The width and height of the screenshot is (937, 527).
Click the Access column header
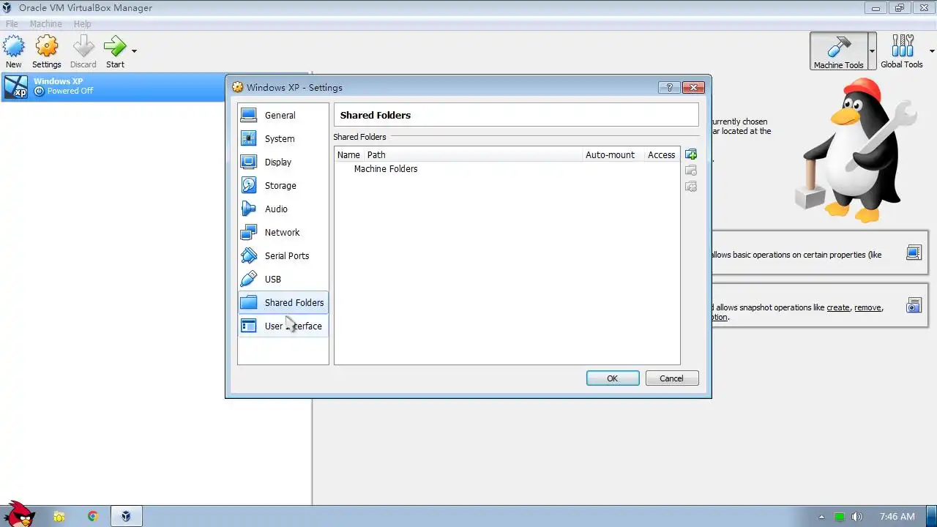click(x=661, y=154)
